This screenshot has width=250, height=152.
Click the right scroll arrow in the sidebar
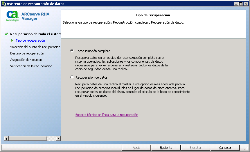pos(58,139)
